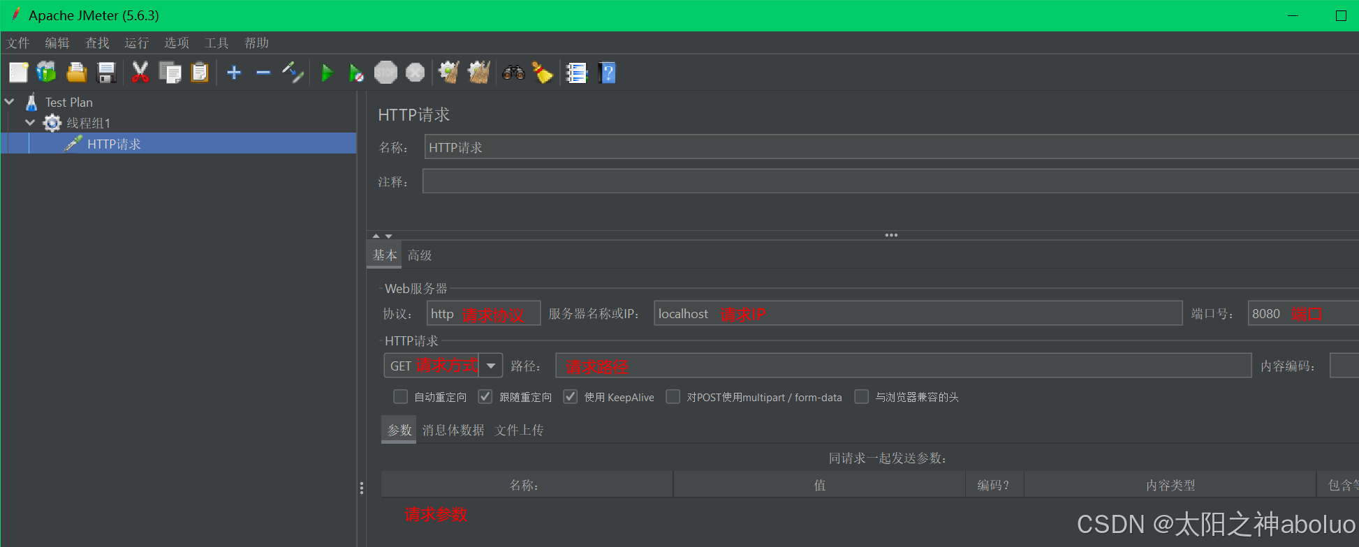Click the 编码? column header
Image resolution: width=1359 pixels, height=547 pixels.
coord(994,484)
